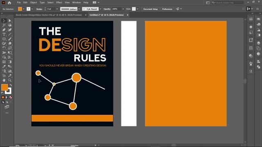This screenshot has height=147, width=262.
Task: Open the File menu
Action: (x=19, y=2)
